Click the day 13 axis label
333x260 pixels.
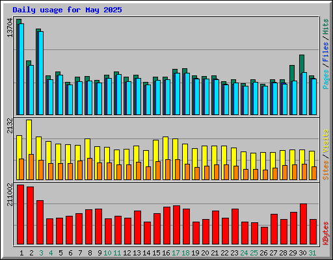coord(137,253)
